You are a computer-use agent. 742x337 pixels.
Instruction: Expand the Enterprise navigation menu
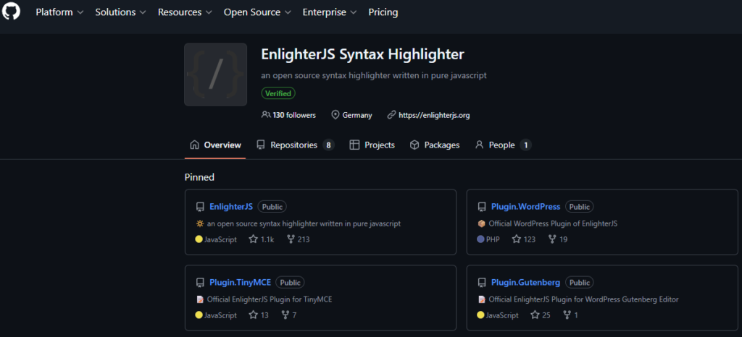[329, 12]
